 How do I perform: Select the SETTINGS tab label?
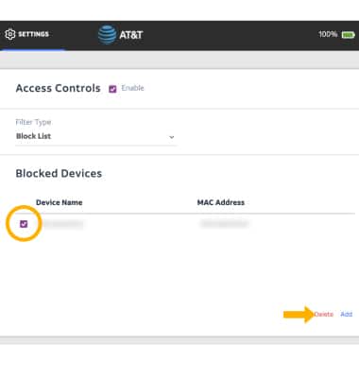34,34
